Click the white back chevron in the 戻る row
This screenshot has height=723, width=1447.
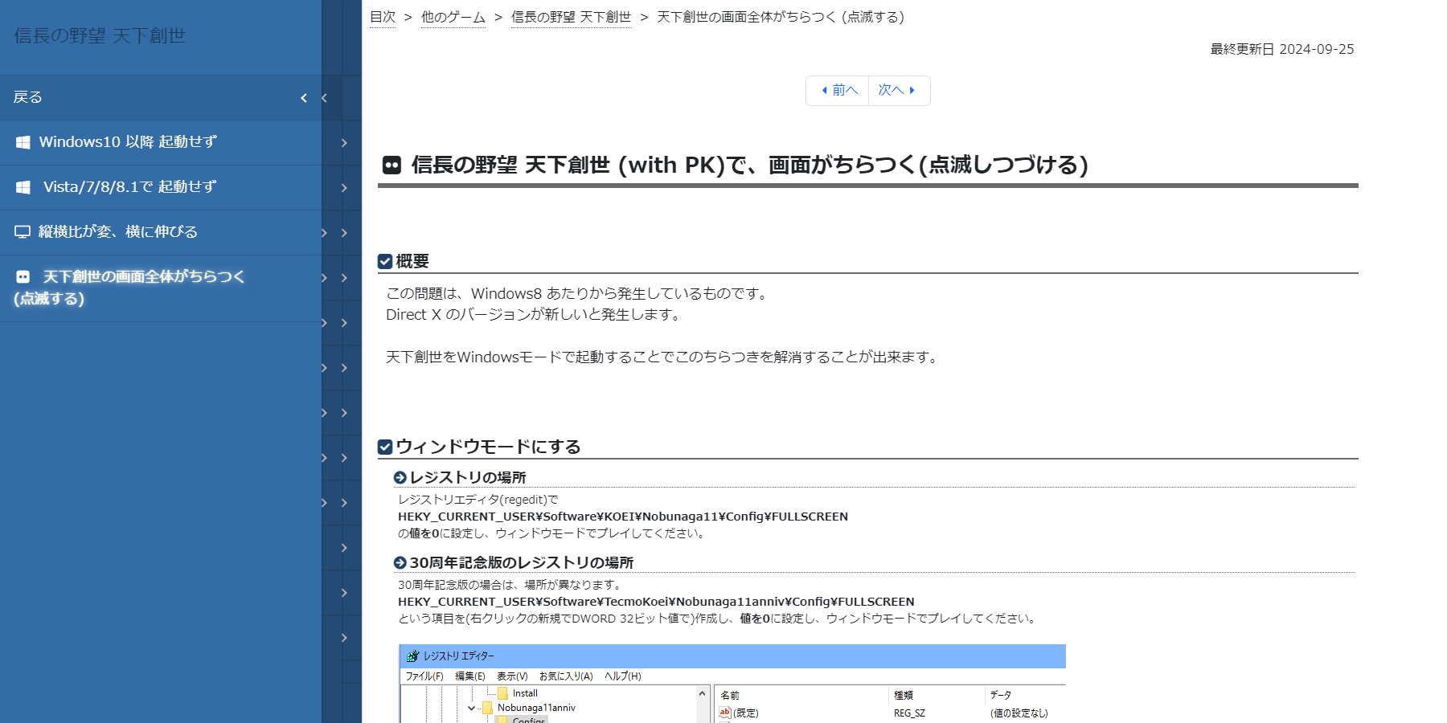coord(304,98)
